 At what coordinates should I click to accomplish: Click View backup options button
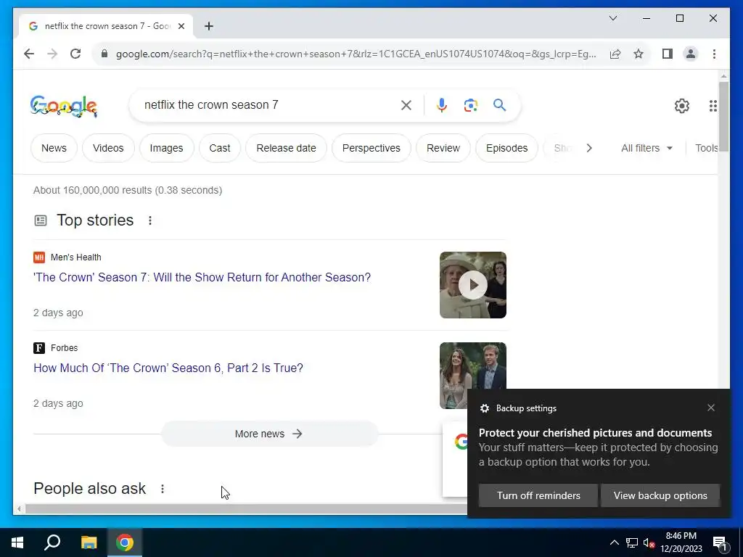[x=660, y=495]
